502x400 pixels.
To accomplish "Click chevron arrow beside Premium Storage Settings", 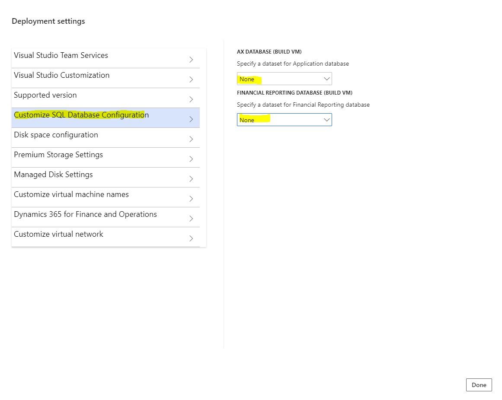I will (191, 159).
